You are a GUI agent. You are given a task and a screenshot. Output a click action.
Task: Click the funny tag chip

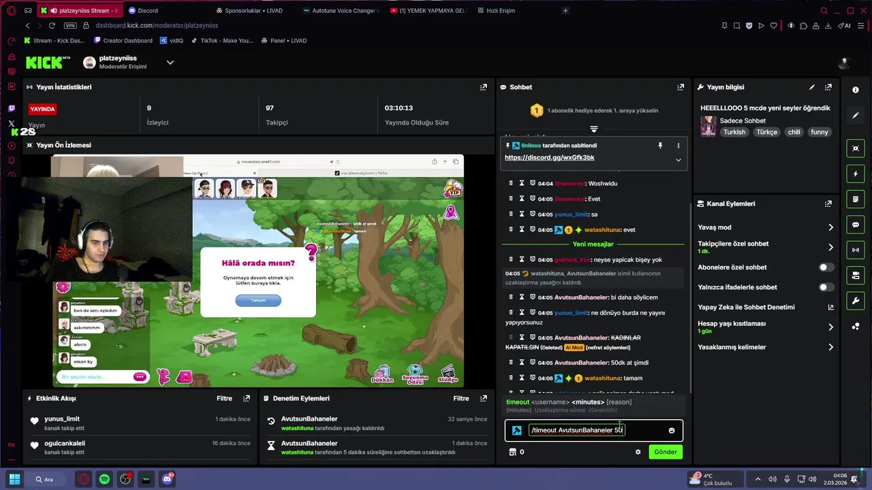point(820,132)
